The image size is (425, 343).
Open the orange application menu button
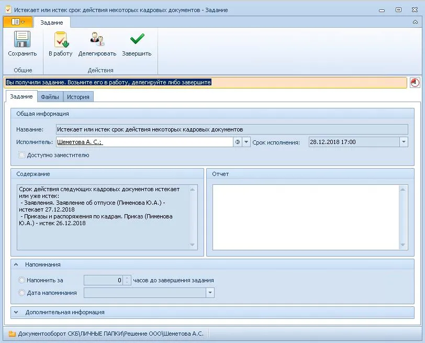coord(18,22)
